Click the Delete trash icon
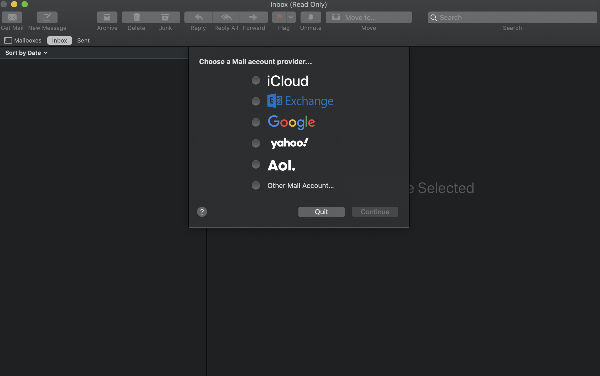Screen dimensions: 600x376 point(136,17)
